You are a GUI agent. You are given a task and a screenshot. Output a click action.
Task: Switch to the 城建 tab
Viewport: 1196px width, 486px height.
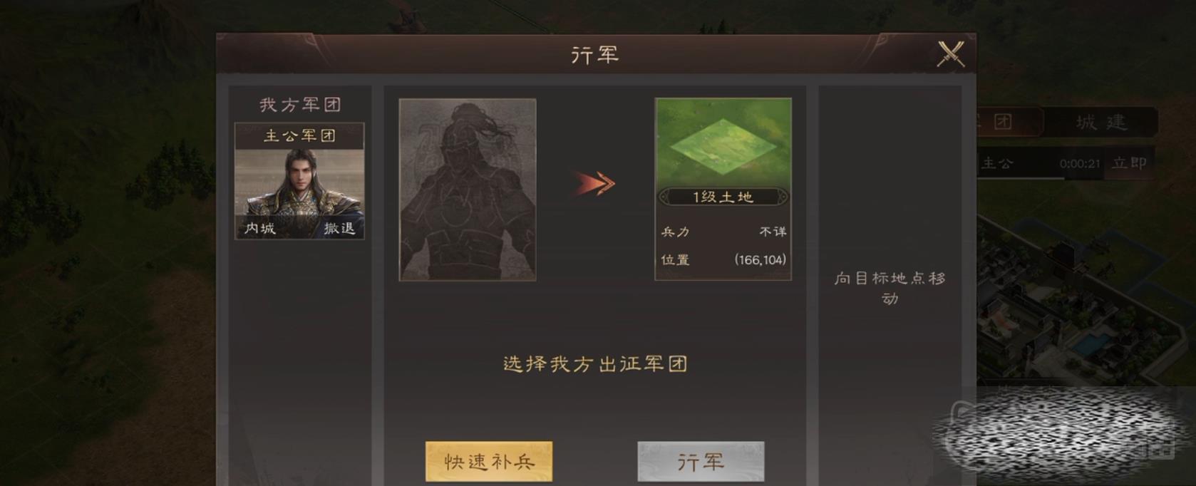[1101, 122]
